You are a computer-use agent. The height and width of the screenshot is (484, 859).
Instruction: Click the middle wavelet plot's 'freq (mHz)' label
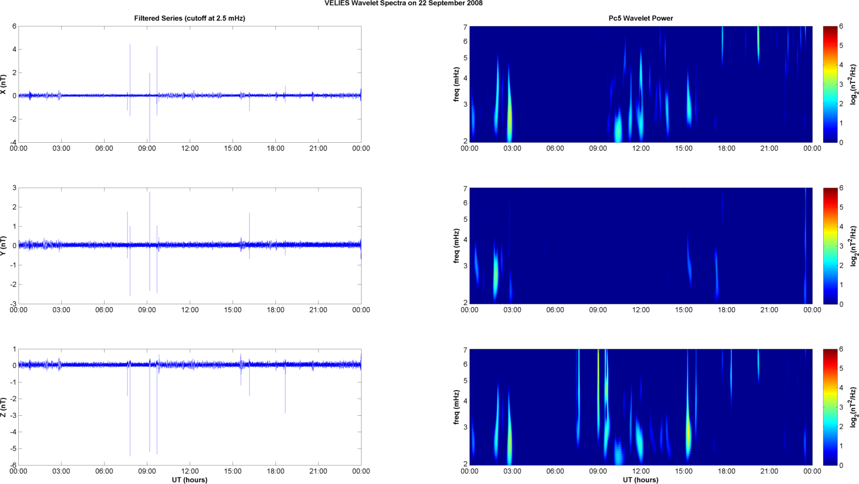[457, 246]
